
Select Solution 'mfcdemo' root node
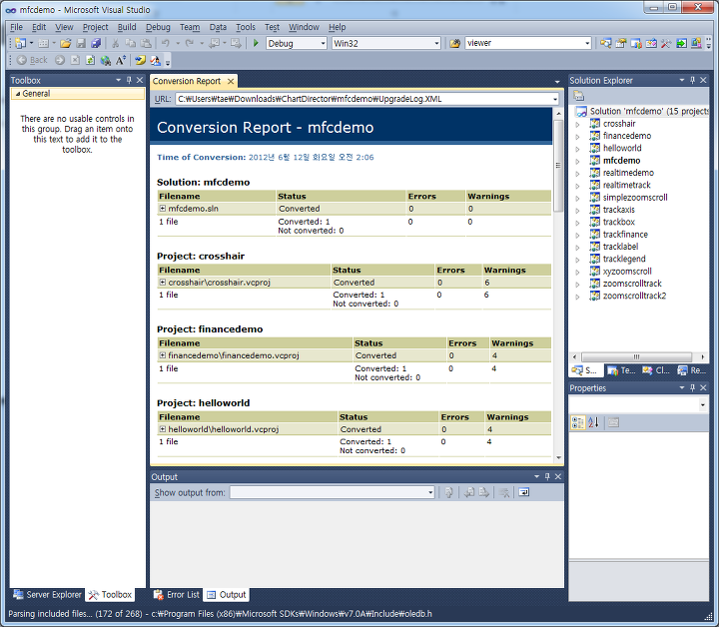(642, 111)
